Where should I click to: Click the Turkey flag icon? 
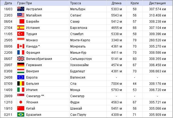pos(21,34)
